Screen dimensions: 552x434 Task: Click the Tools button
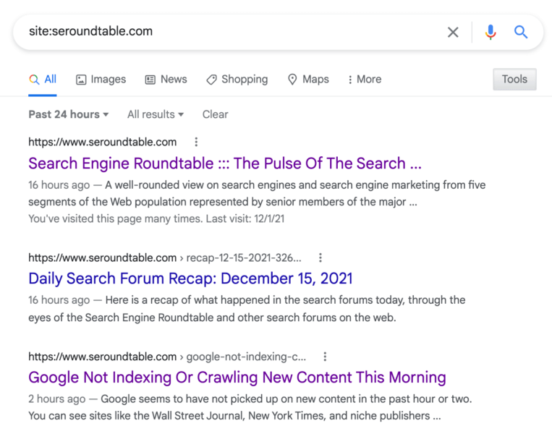click(x=514, y=79)
